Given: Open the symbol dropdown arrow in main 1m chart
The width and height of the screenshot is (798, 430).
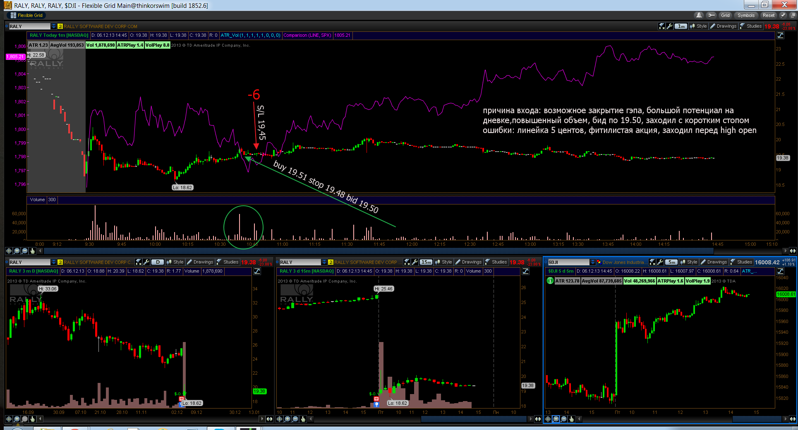Looking at the screenshot, I should coord(54,26).
